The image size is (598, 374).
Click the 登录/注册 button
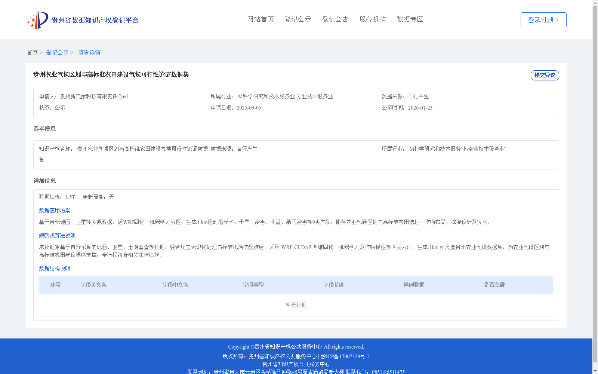pos(543,20)
